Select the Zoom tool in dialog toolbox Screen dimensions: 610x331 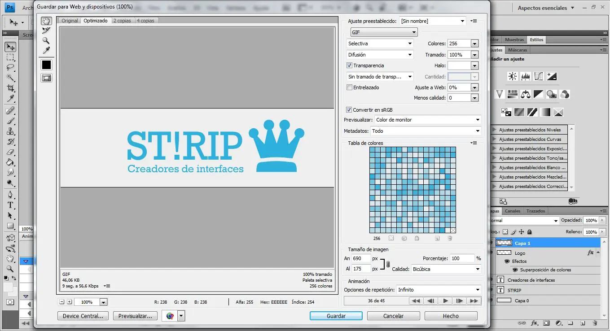(x=46, y=40)
